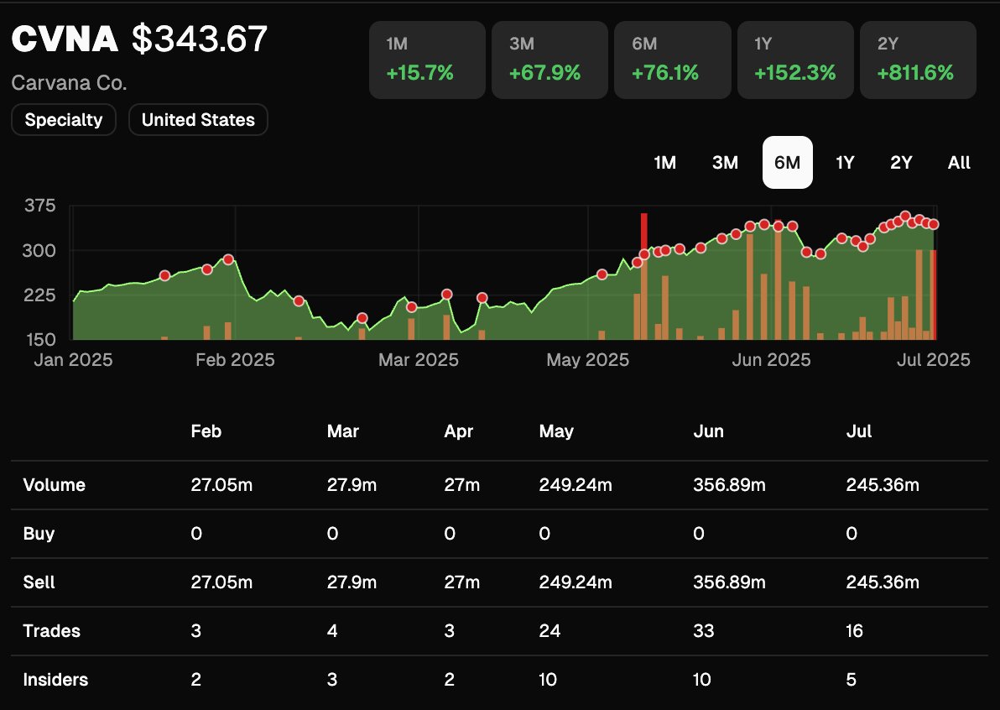Image resolution: width=1000 pixels, height=710 pixels.
Task: Click the Volume value 27.9m for Mar
Action: pyautogui.click(x=352, y=485)
